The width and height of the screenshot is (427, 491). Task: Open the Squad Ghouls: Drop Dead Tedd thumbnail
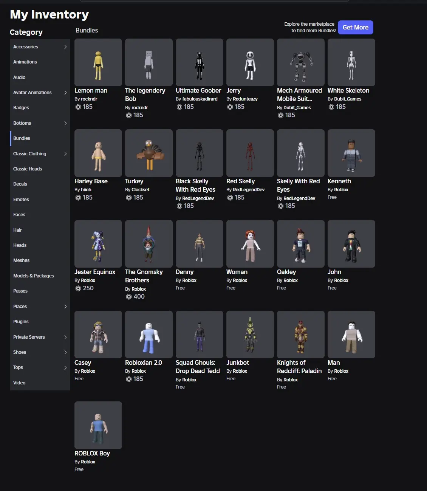[200, 335]
